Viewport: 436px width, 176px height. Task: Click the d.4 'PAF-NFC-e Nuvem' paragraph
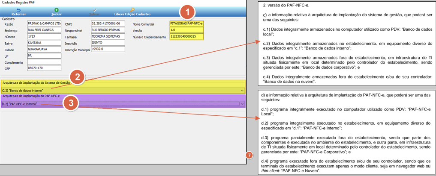[346, 166]
